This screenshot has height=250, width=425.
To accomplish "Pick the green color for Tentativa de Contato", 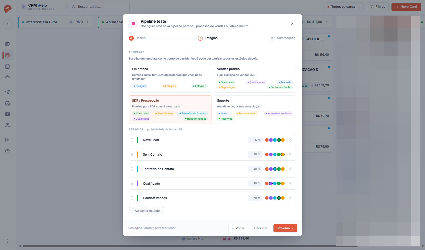I will coord(279,169).
